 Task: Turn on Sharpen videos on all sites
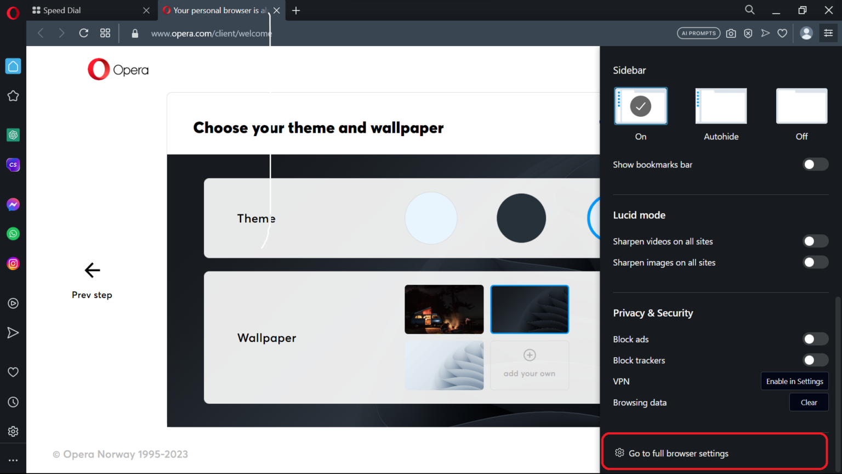click(x=816, y=241)
